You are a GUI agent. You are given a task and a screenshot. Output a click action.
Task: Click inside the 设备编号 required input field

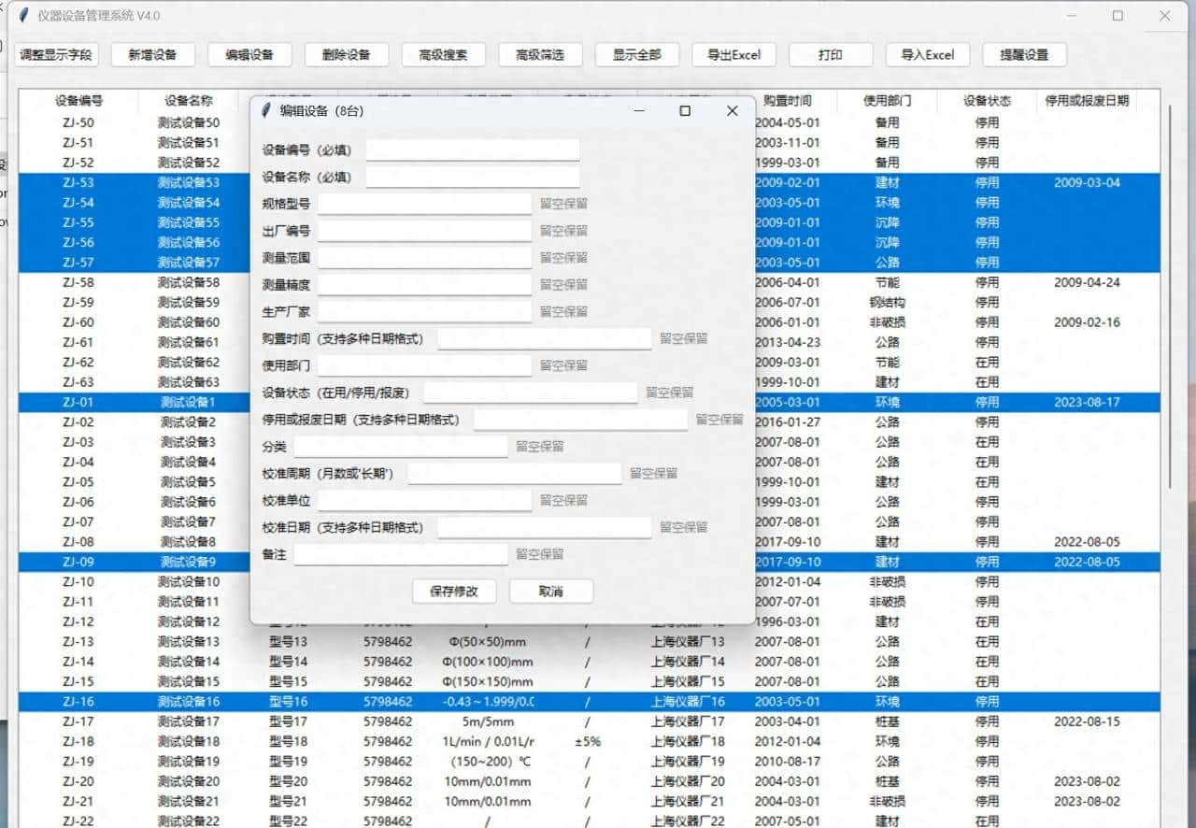click(x=473, y=149)
